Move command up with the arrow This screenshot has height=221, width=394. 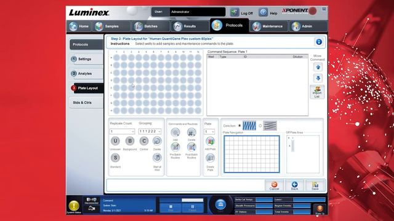pyautogui.click(x=318, y=67)
